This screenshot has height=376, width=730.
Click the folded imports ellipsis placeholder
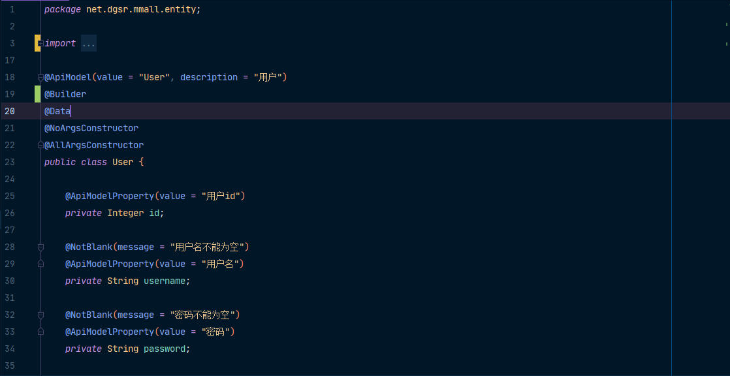pos(89,44)
